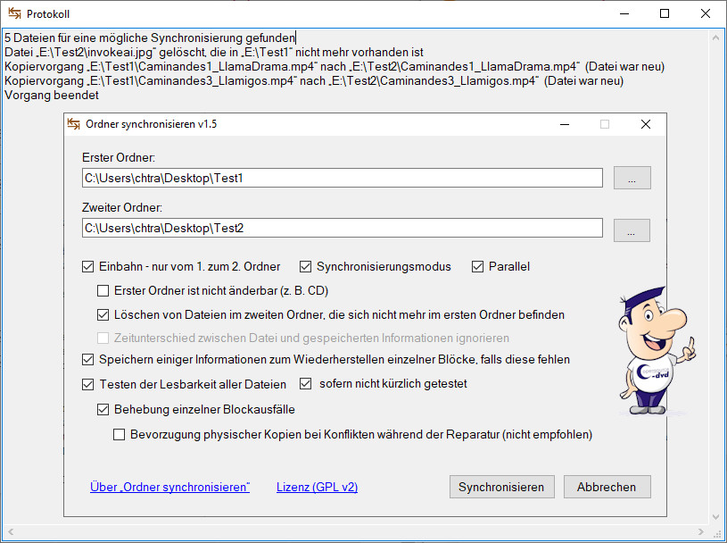Toggle sofern nicht kürzlich getestet checkbox
This screenshot has width=727, height=543.
tap(305, 384)
